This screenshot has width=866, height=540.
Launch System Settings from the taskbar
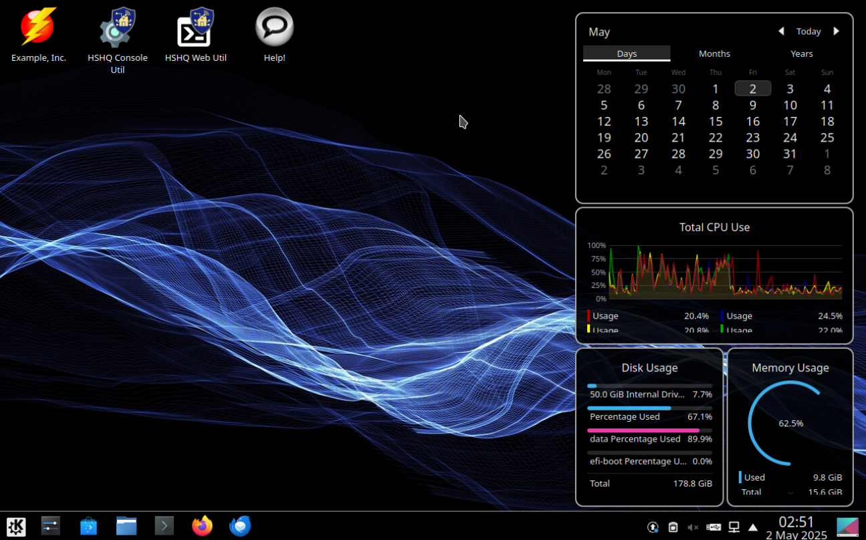[x=51, y=526]
